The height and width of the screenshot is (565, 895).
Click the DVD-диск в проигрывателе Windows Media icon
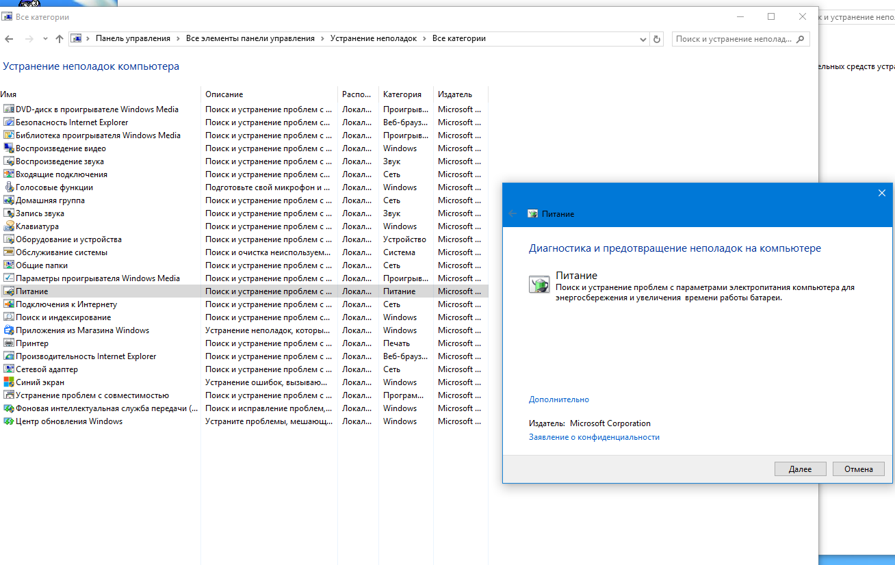(9, 109)
